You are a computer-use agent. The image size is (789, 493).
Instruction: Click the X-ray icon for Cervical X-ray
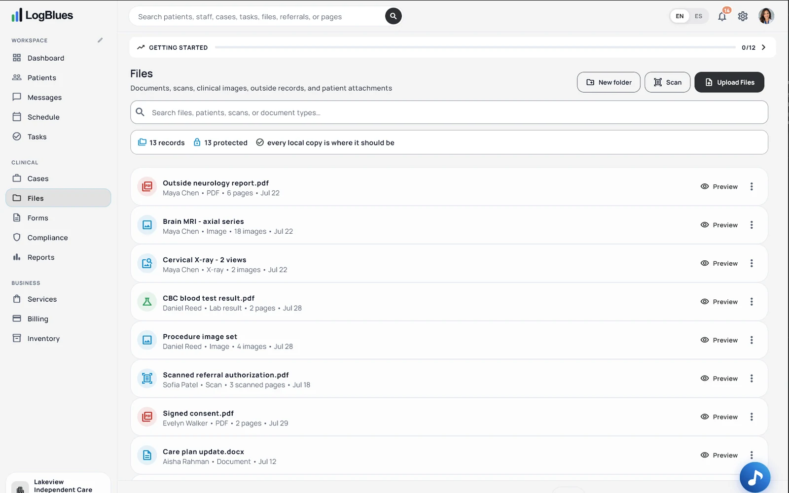(147, 263)
